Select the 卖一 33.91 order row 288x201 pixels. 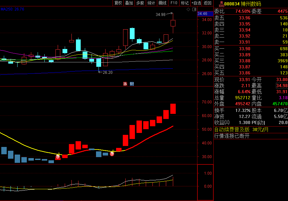[251, 42]
